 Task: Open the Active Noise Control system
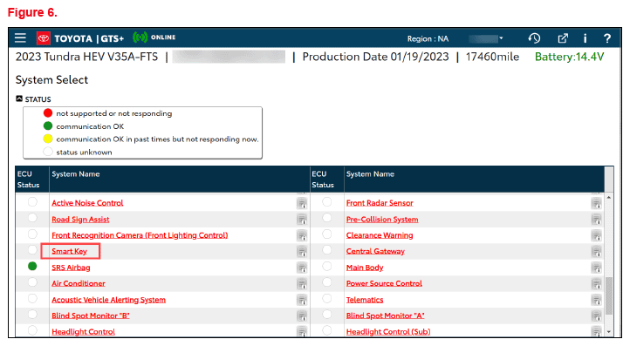[87, 203]
